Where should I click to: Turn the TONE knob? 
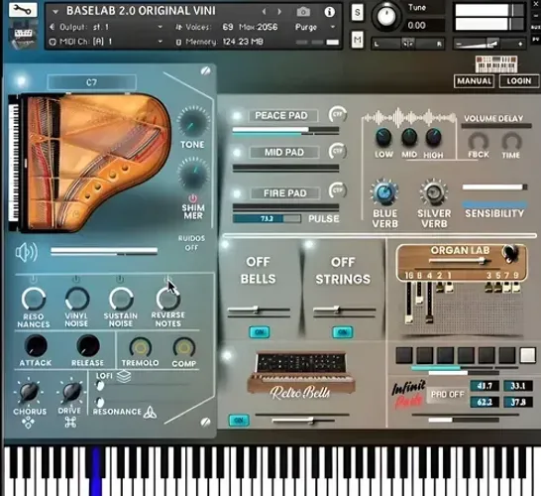coord(192,122)
